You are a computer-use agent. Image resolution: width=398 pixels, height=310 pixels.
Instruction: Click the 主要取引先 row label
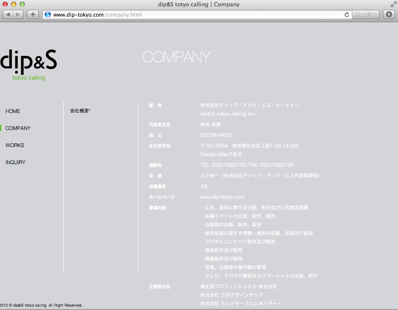(160, 287)
